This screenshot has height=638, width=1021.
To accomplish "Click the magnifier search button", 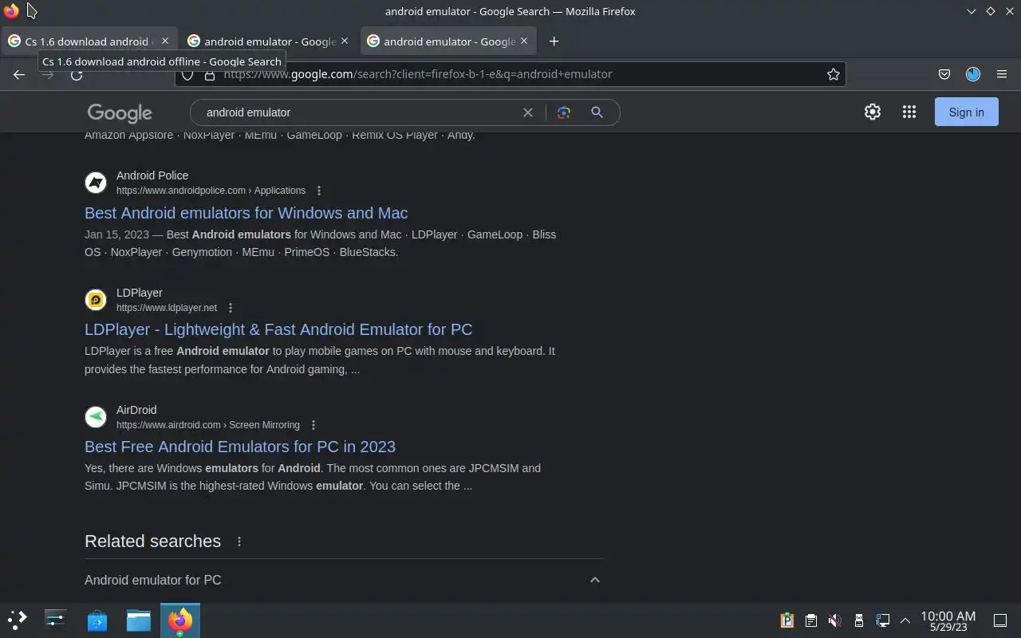I will coord(597,112).
